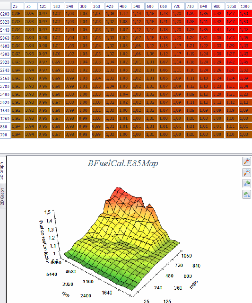Switch to the 3D Graph tab
This screenshot has width=252, height=303.
(x=2, y=169)
